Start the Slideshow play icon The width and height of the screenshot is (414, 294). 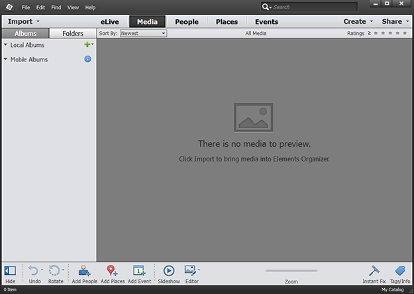tap(169, 271)
